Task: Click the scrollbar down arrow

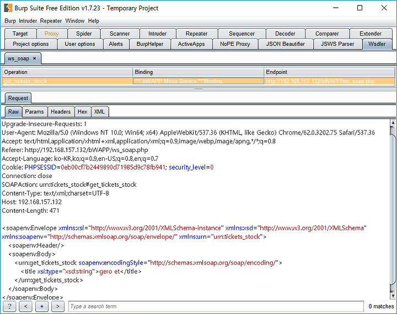Action: (393, 295)
